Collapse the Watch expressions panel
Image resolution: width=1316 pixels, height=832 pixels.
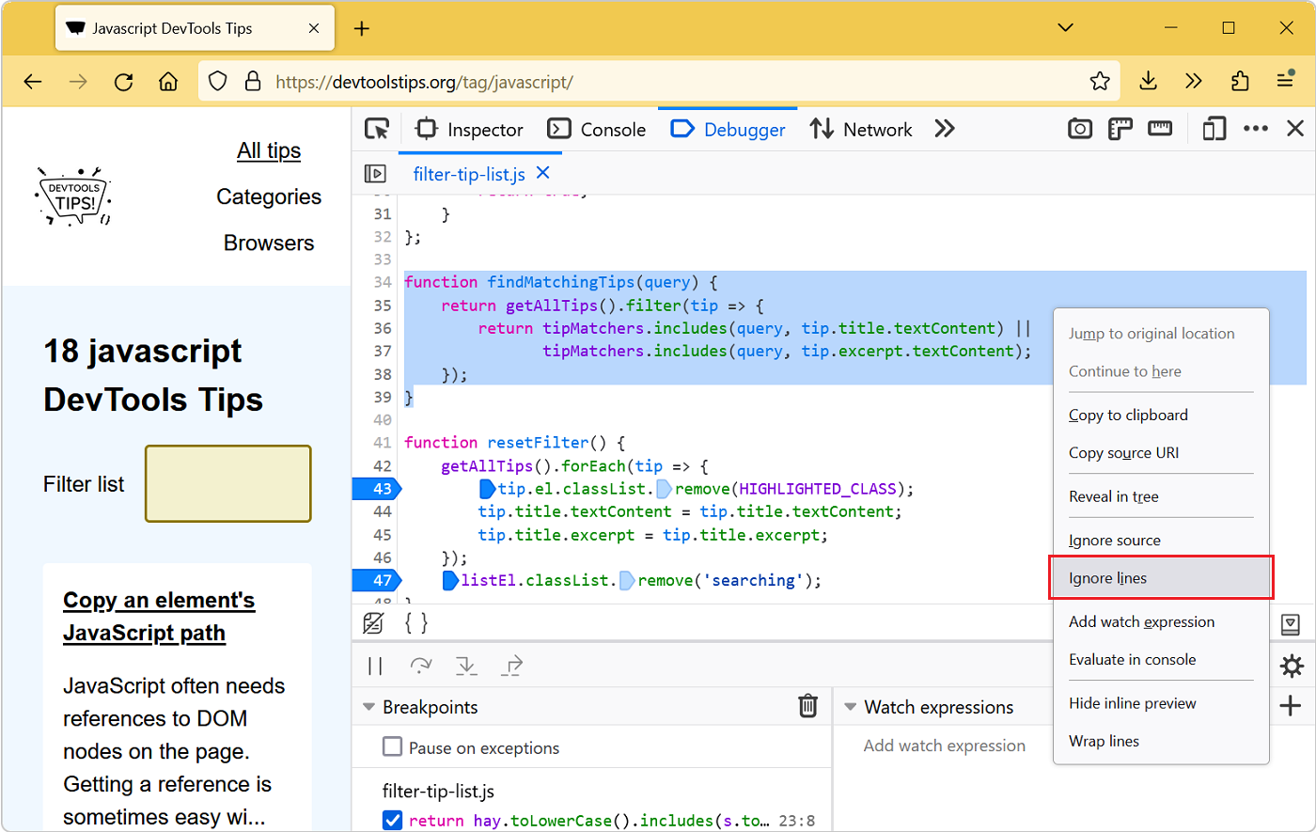(851, 706)
